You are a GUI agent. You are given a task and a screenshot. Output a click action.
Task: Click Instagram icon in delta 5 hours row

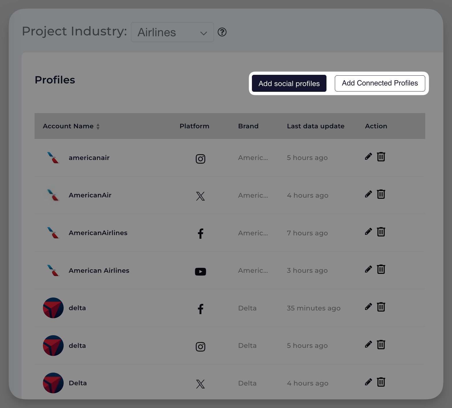tap(200, 347)
